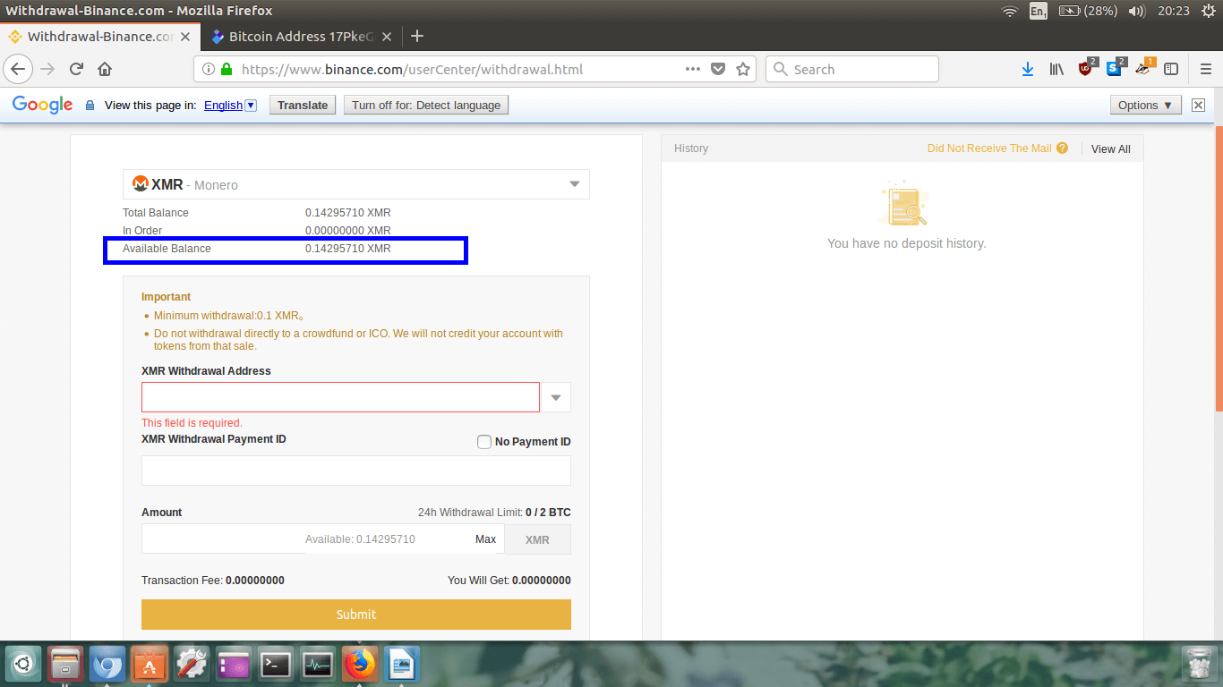The height and width of the screenshot is (687, 1223).
Task: Reload the current Binance page
Action: pos(77,69)
